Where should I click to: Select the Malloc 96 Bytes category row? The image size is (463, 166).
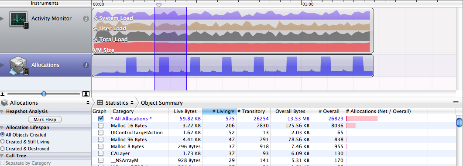(x=274, y=139)
